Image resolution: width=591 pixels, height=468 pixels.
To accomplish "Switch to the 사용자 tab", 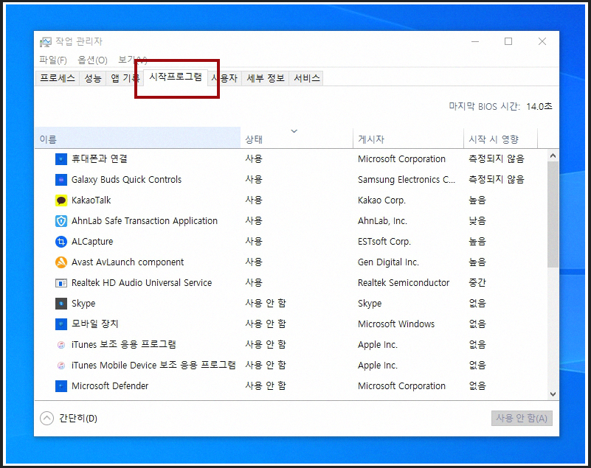I will pos(224,78).
